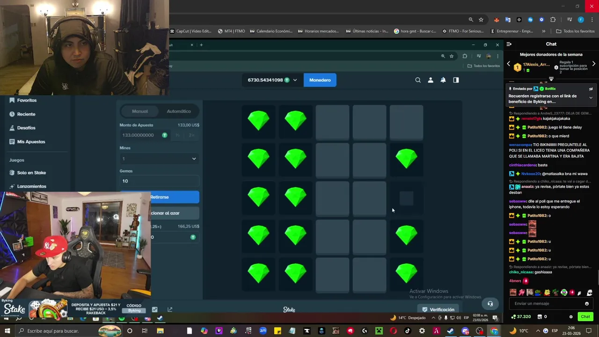Click the 37.320 channel points icon

coord(521,317)
